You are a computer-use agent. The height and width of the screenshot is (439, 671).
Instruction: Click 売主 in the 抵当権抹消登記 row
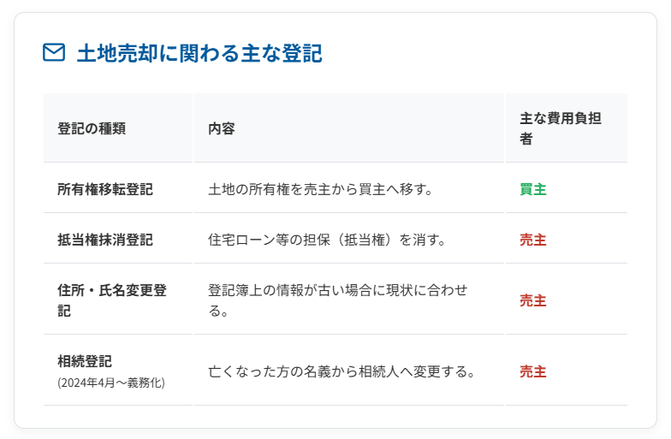[532, 240]
